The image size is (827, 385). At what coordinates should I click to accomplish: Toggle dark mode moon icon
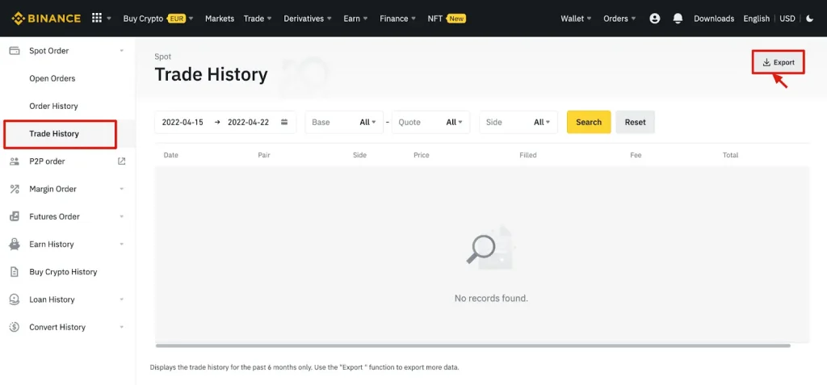pos(810,19)
